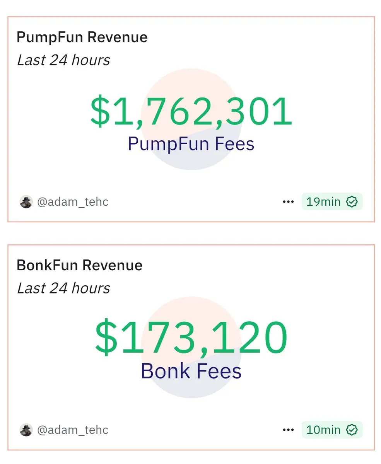The height and width of the screenshot is (464, 381).
Task: Open the PumpFun card three-dot menu
Action: [x=288, y=202]
